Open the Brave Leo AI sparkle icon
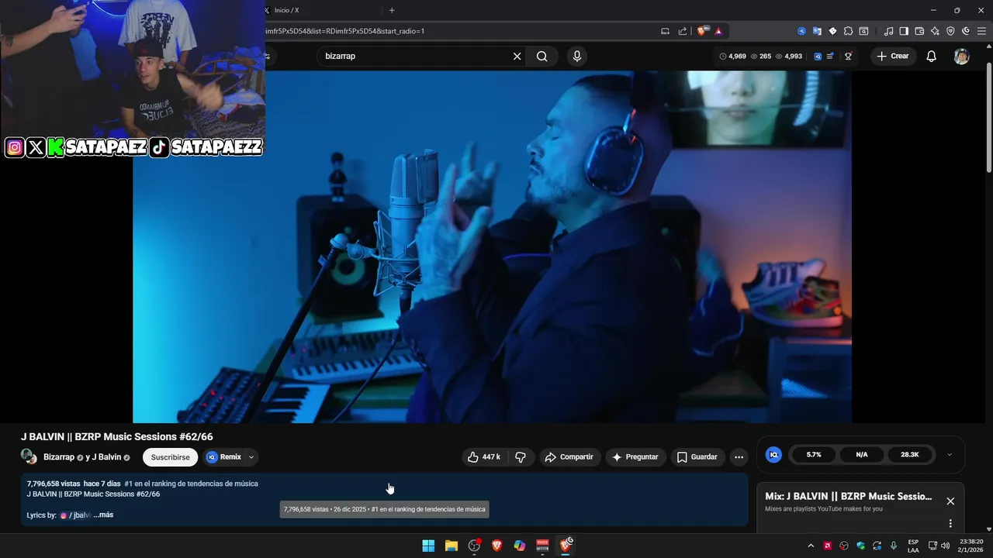 (935, 31)
